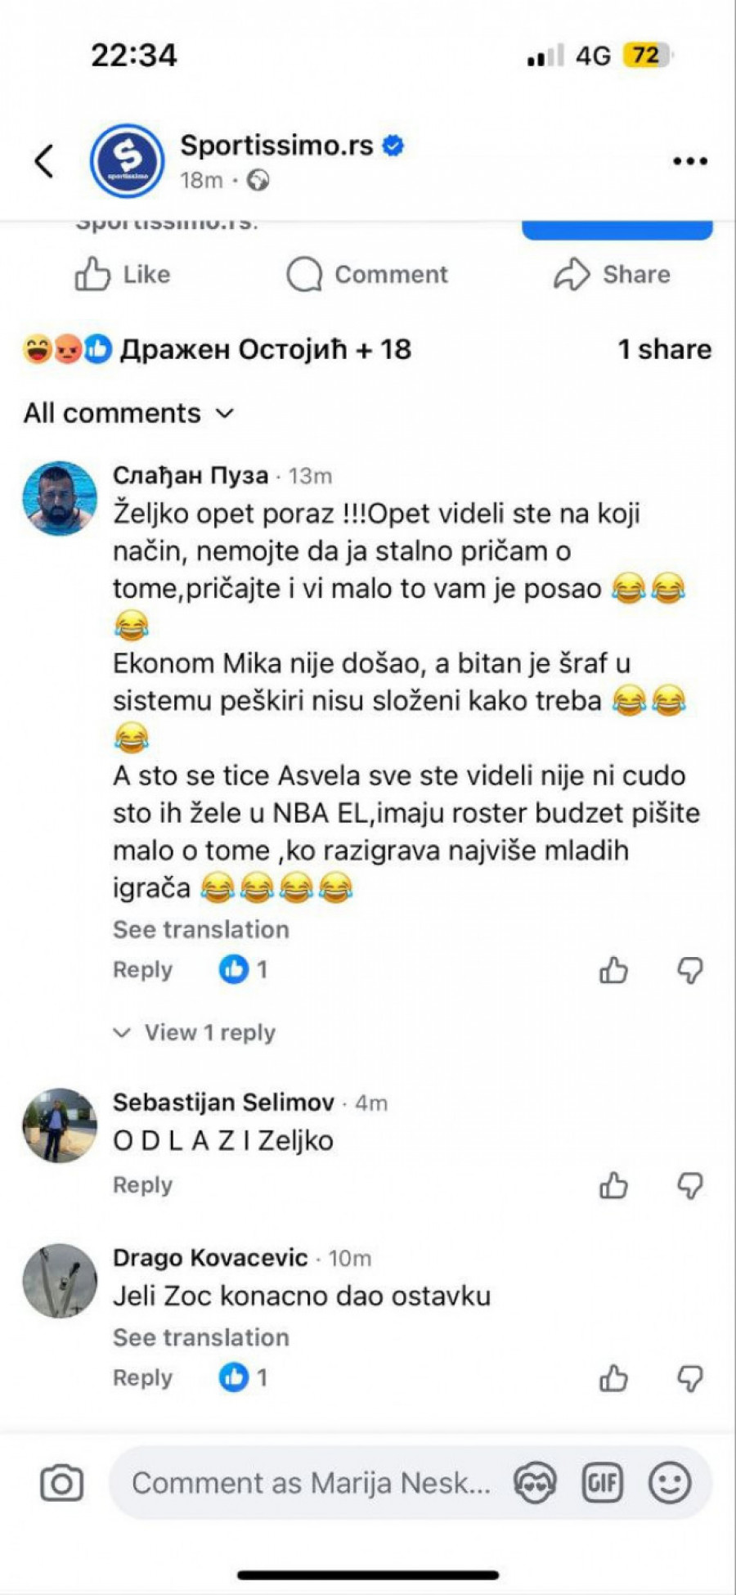Image resolution: width=736 pixels, height=1595 pixels.
Task: Open the avatar sticker icon
Action: coord(535,1483)
